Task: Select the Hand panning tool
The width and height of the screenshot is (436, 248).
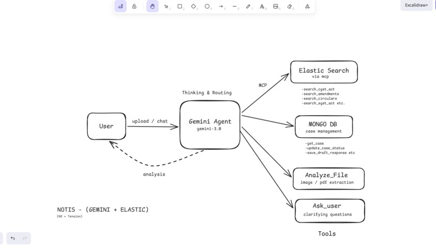Action: pyautogui.click(x=153, y=6)
